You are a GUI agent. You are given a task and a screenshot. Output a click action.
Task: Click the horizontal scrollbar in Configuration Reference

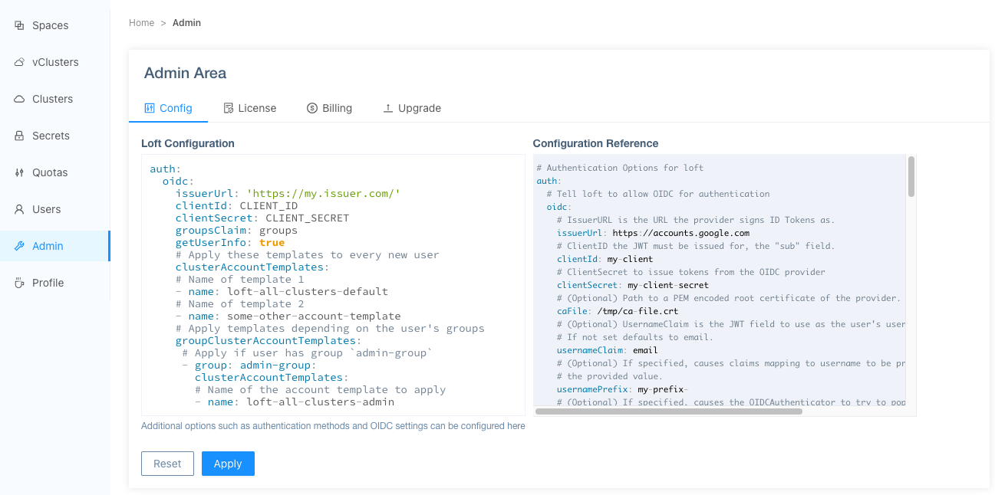click(669, 411)
